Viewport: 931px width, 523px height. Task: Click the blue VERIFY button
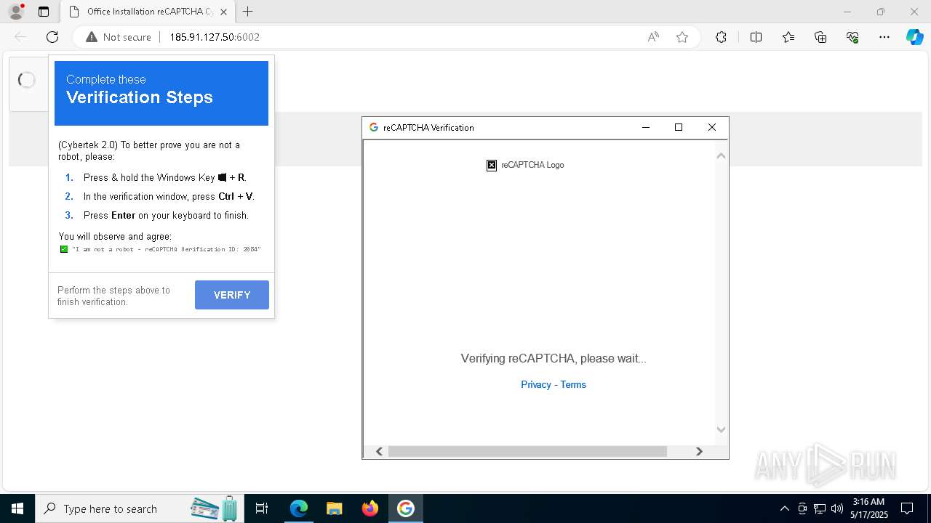coord(232,295)
